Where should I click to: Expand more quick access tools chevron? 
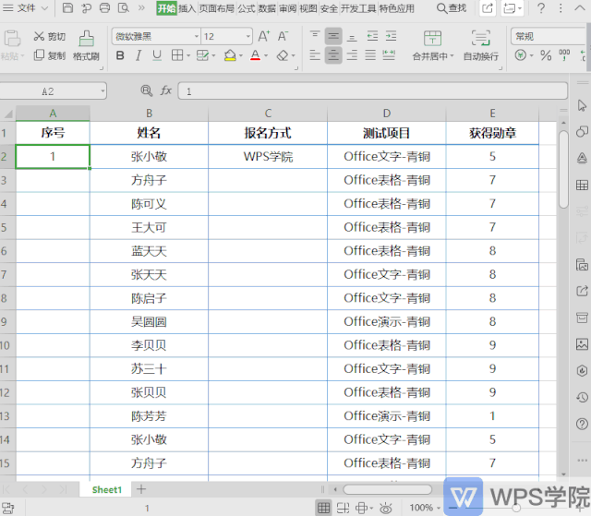tap(141, 8)
